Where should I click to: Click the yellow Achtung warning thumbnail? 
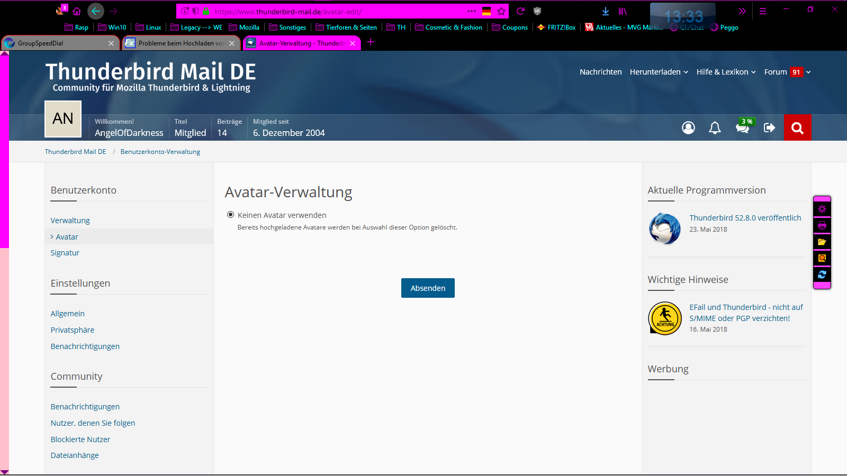point(665,318)
